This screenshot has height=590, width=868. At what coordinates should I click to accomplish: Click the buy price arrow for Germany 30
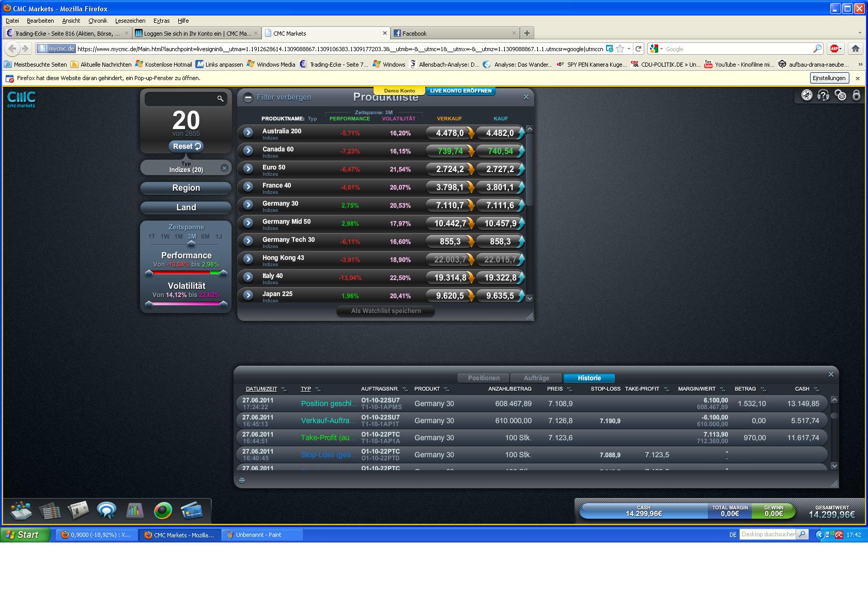[x=521, y=206]
